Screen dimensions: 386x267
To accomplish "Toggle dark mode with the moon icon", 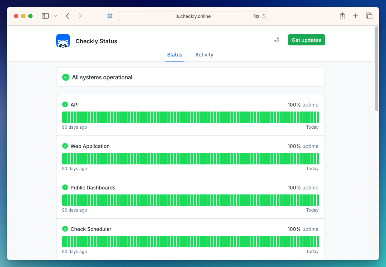I will (x=277, y=40).
